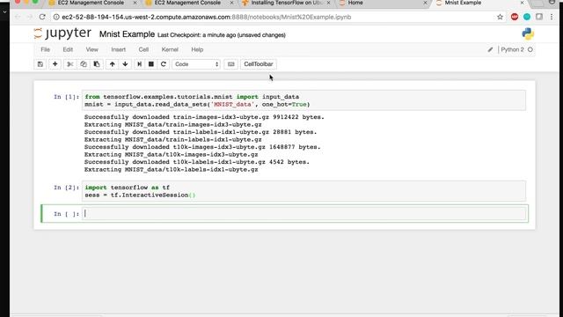
Task: Click the kernel idle circle indicator
Action: [530, 49]
